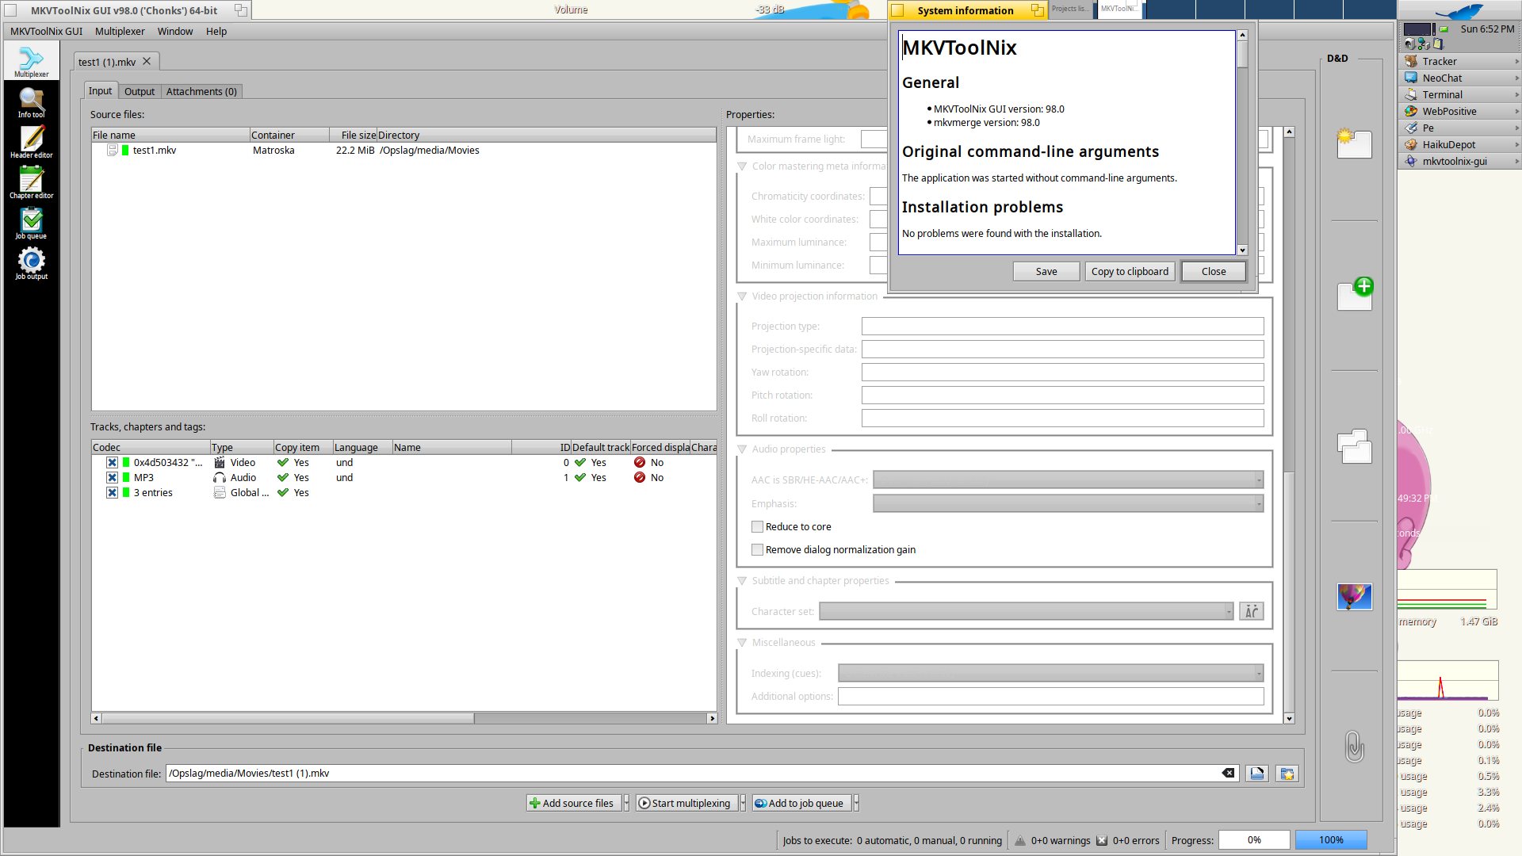Image resolution: width=1522 pixels, height=856 pixels.
Task: Click Start multiplexing button
Action: (x=686, y=803)
